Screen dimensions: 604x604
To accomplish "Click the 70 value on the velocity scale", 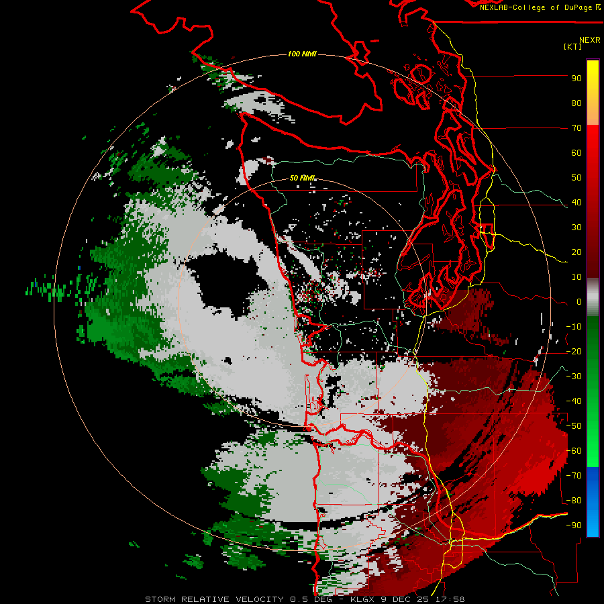I will 576,128.
